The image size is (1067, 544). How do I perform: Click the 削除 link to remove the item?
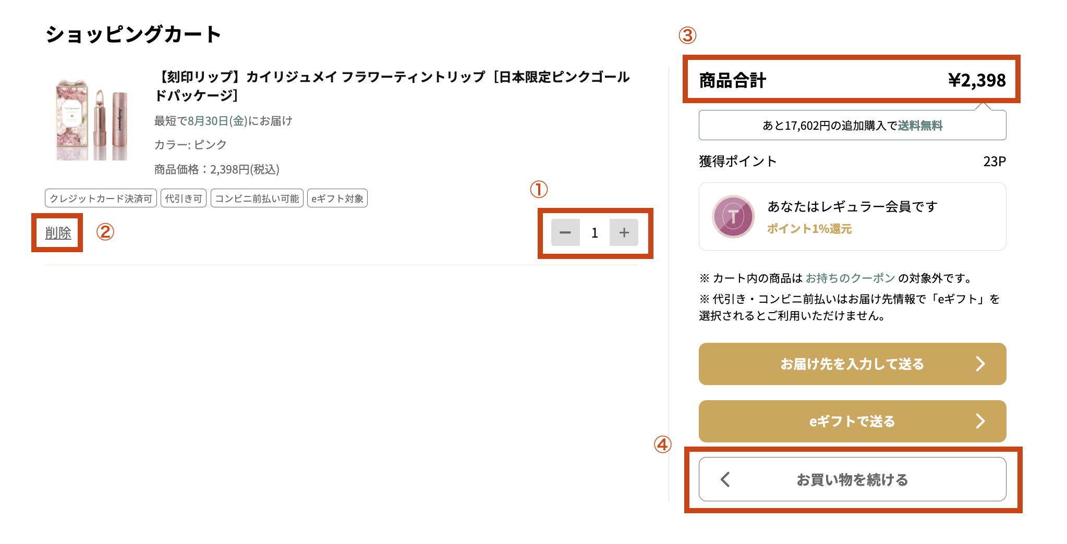click(x=57, y=233)
